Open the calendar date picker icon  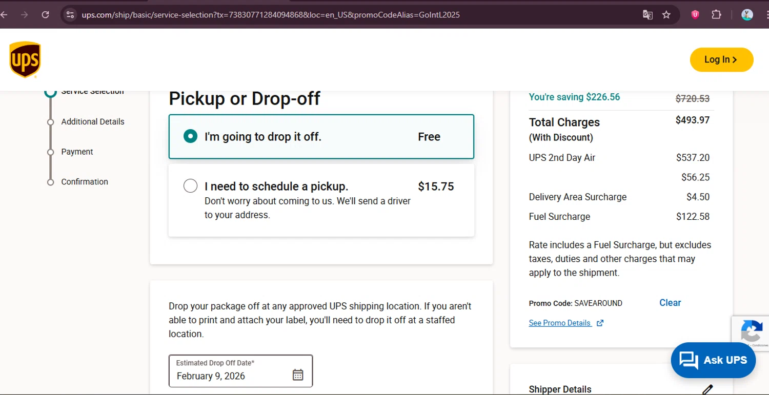tap(298, 375)
